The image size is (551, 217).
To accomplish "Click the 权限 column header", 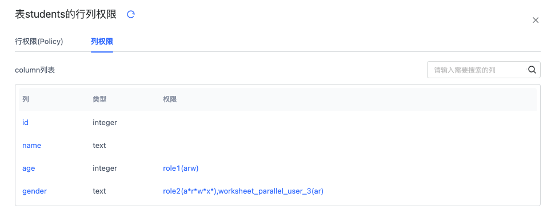I will point(170,100).
